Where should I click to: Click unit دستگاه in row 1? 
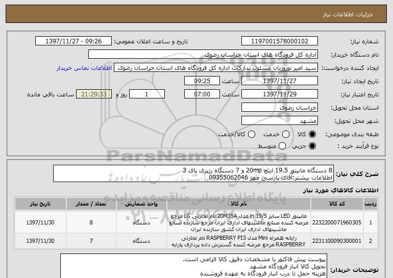(x=141, y=222)
